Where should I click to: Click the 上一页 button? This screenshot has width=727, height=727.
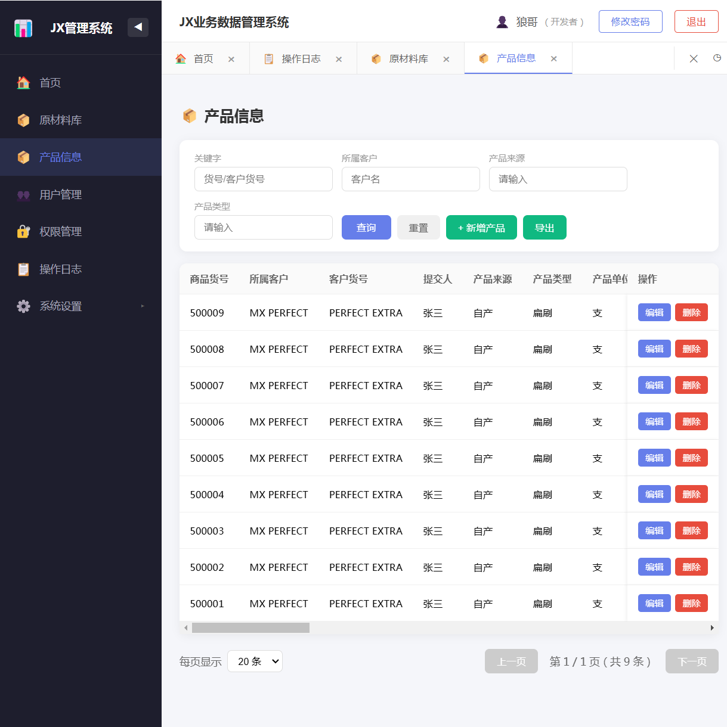pyautogui.click(x=511, y=661)
